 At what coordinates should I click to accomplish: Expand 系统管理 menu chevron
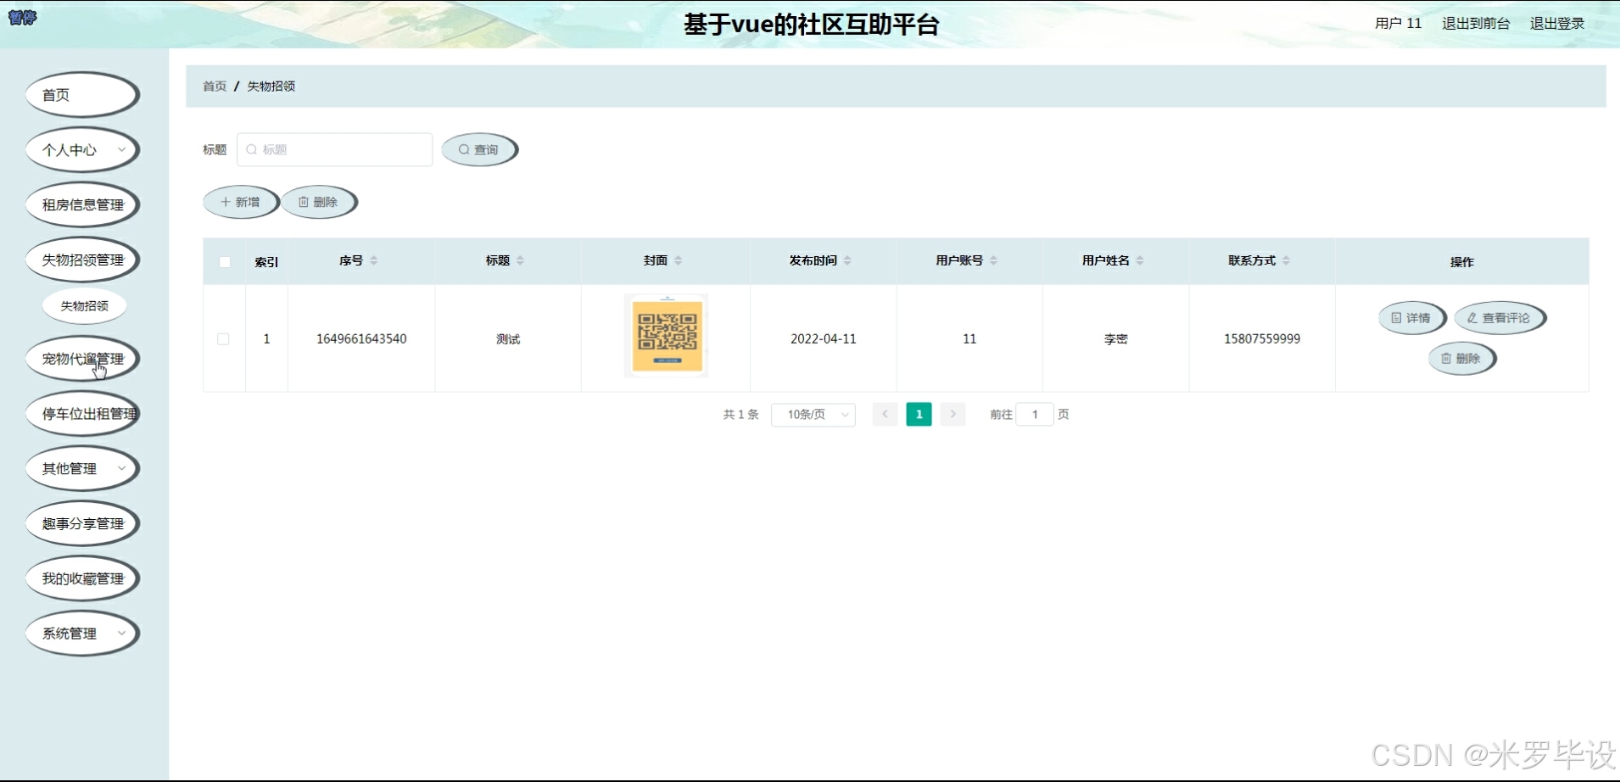pos(121,634)
